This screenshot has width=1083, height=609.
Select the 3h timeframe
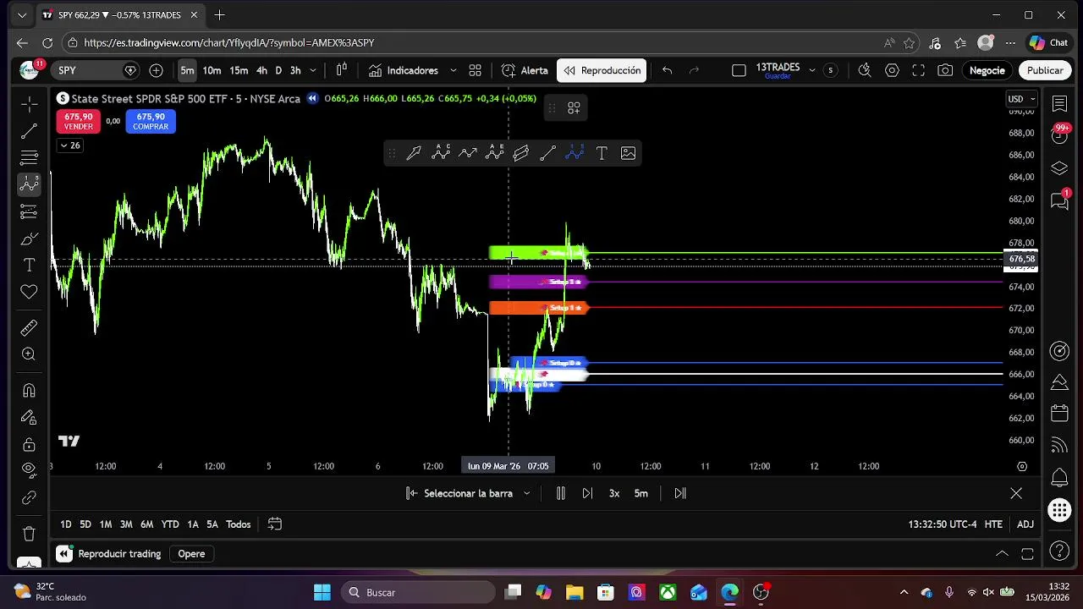coord(295,70)
